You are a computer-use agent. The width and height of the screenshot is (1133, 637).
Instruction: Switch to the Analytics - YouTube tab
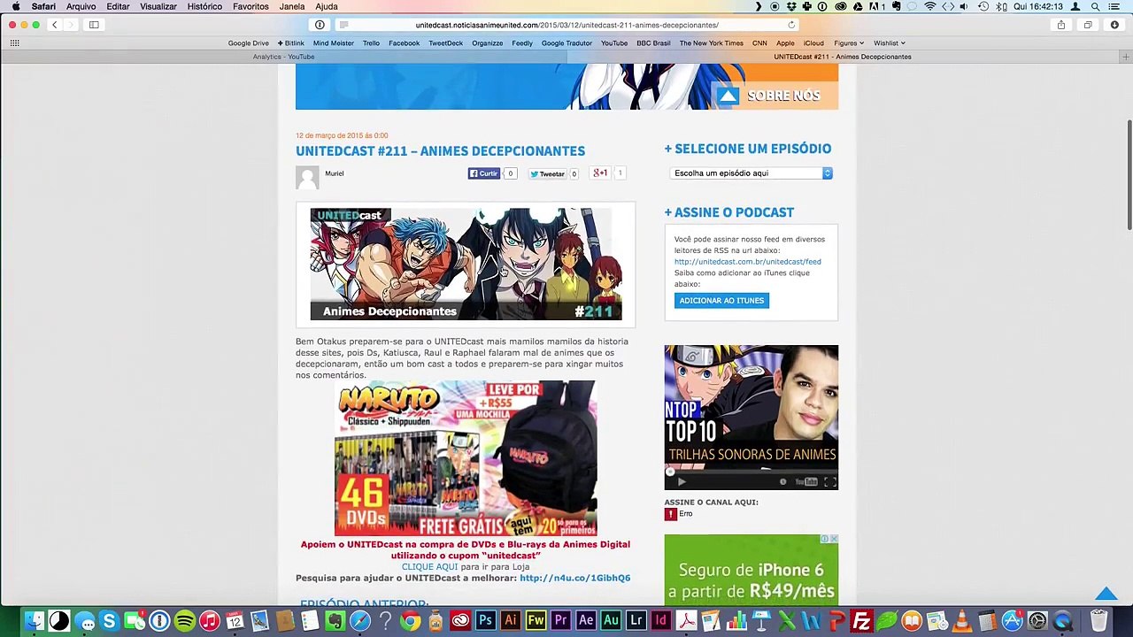(x=283, y=57)
